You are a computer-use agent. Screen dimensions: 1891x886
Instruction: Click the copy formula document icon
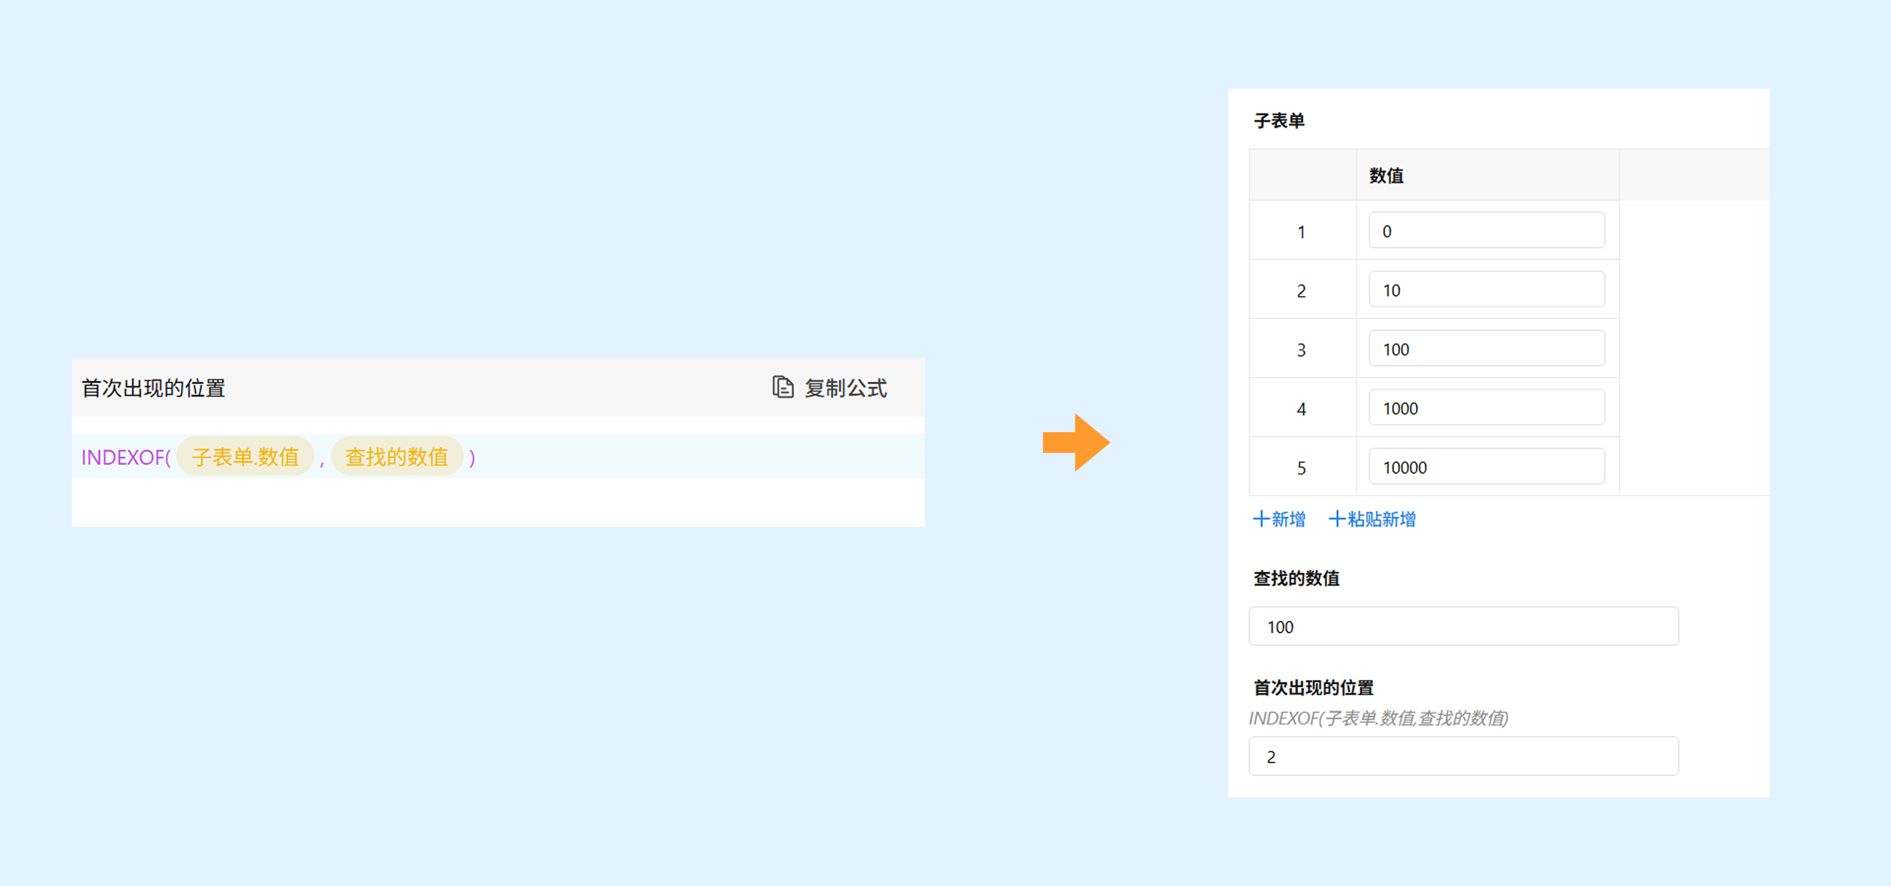[782, 387]
